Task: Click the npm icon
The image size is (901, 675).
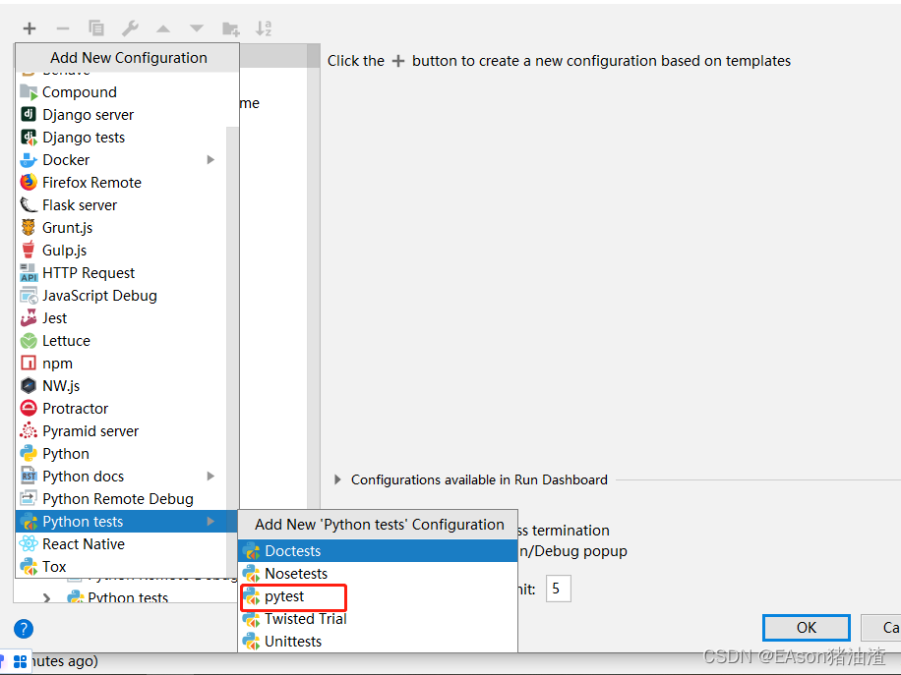Action: tap(29, 364)
